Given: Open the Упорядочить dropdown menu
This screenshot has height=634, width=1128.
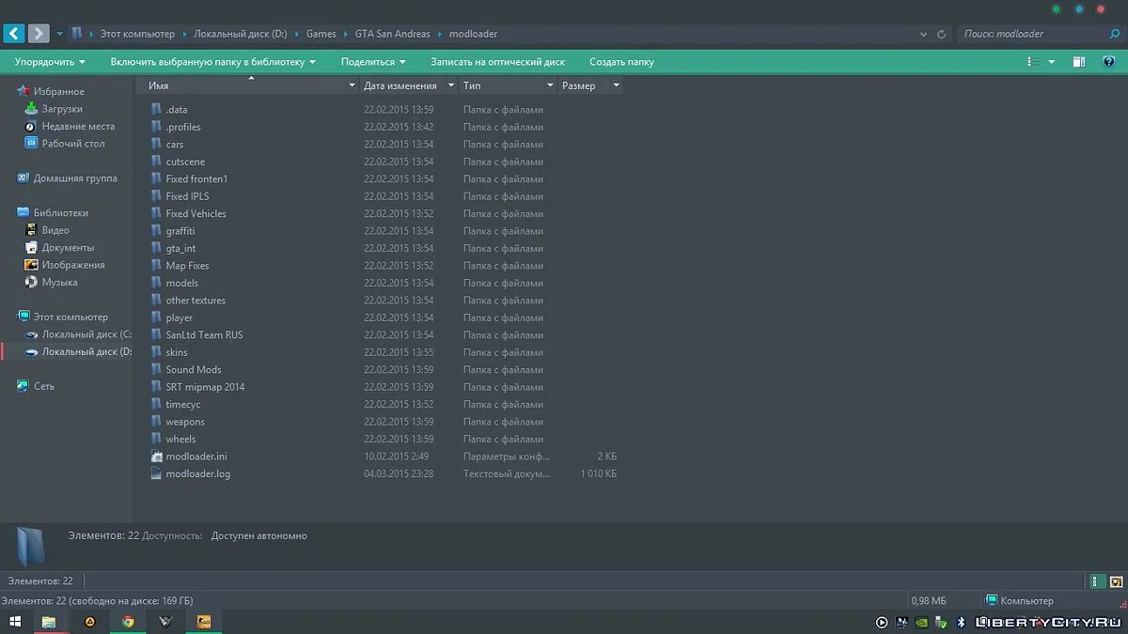Looking at the screenshot, I should [50, 62].
